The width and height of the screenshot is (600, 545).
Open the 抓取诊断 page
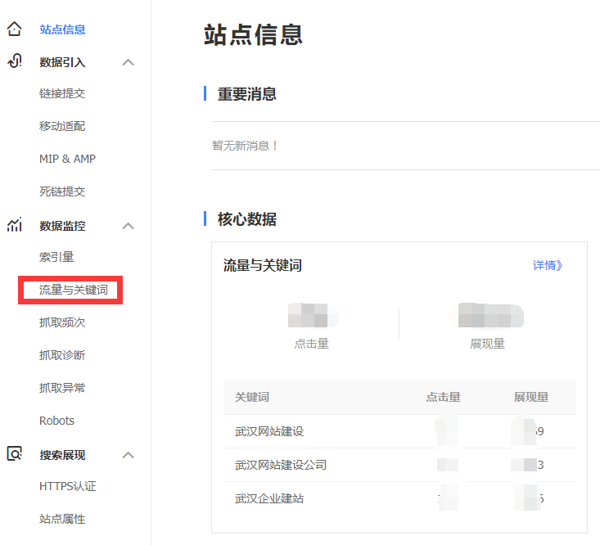click(62, 355)
